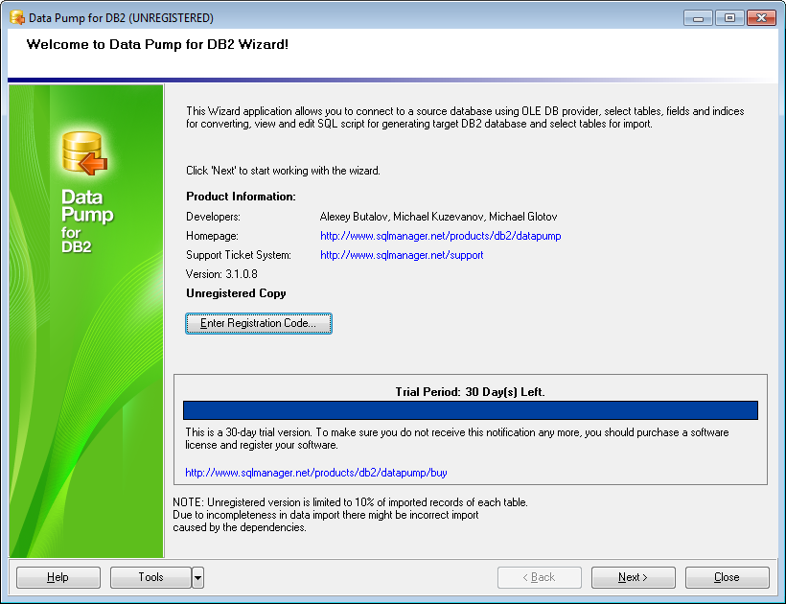786x604 pixels.
Task: Open Help
Action: [x=58, y=577]
